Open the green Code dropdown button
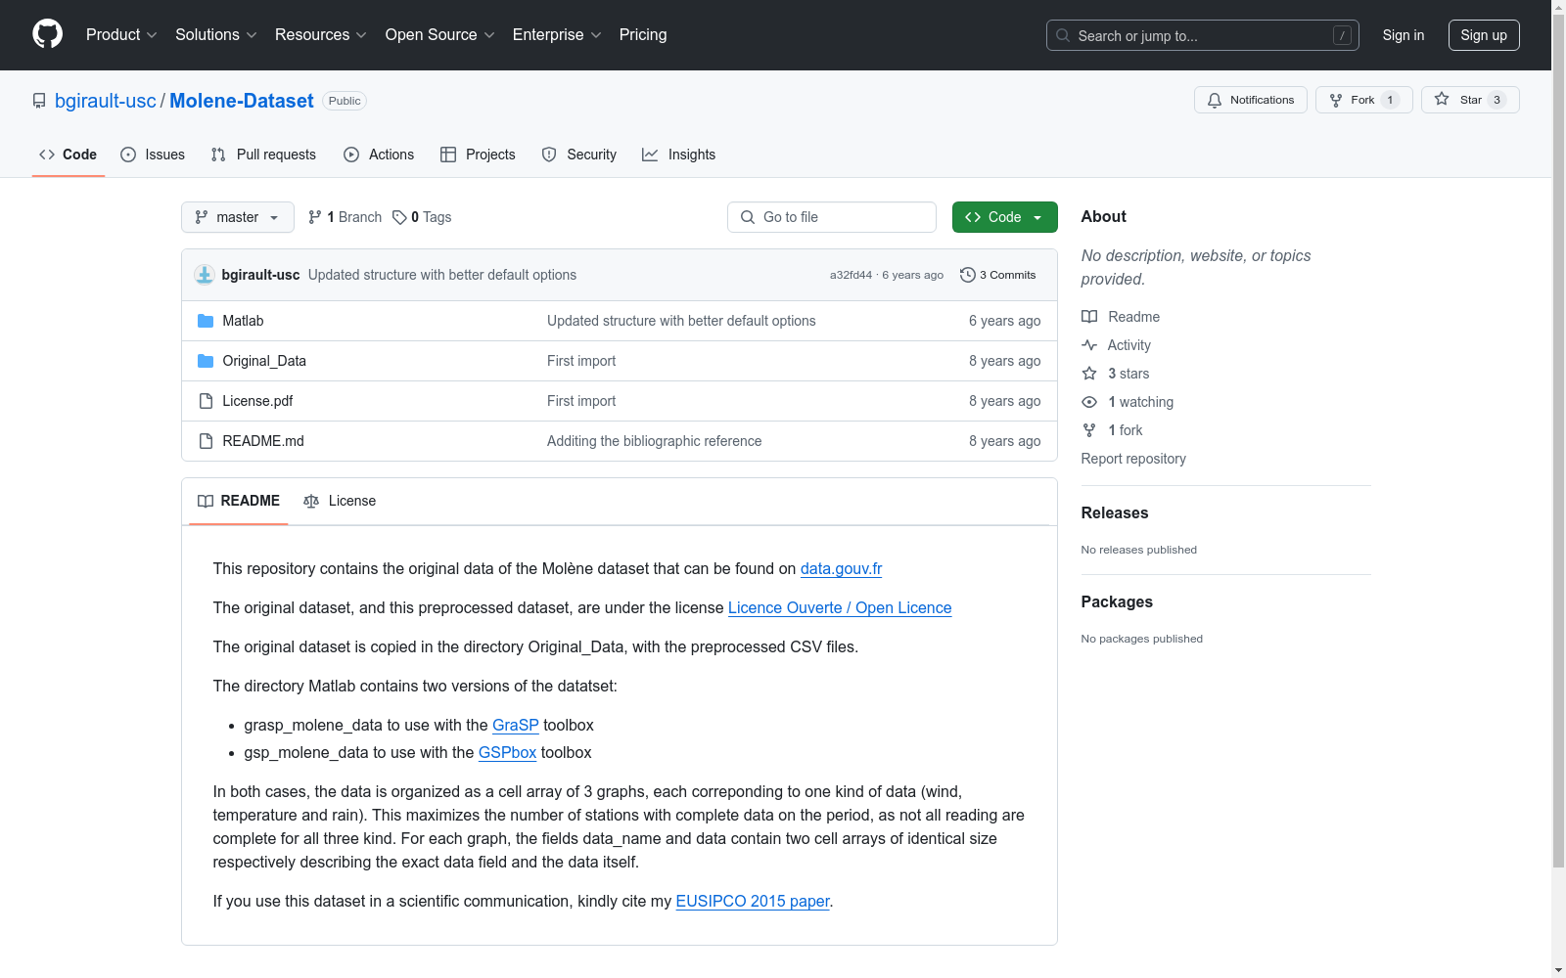Screen dimensions: 1566x978 (x=1004, y=217)
